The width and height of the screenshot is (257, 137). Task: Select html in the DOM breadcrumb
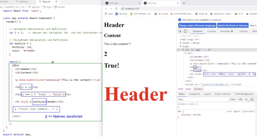click(x=180, y=89)
